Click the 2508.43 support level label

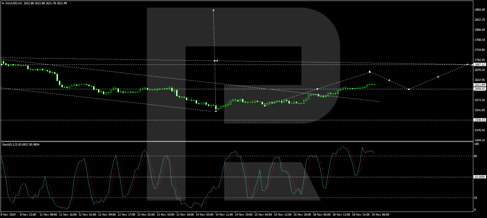click(x=480, y=120)
